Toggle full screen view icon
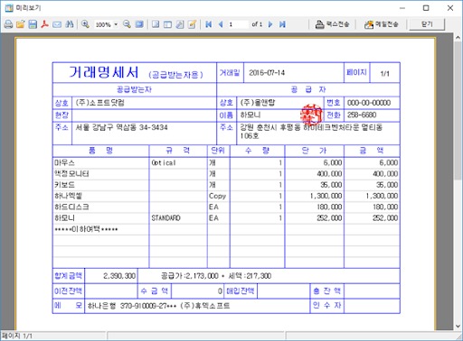Screen dimensions: 463x341 pos(139,24)
